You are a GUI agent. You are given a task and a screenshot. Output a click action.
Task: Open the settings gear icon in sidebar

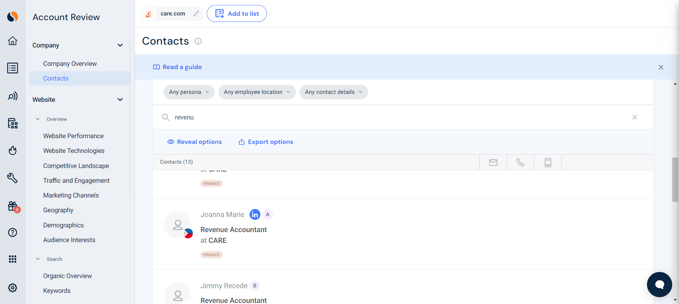[x=13, y=288]
